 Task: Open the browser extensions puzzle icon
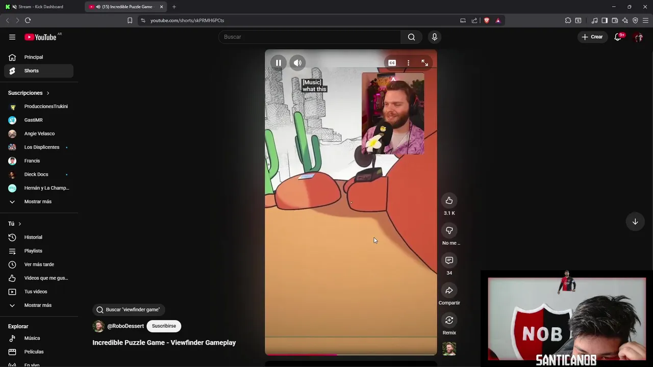(568, 20)
